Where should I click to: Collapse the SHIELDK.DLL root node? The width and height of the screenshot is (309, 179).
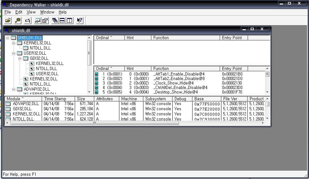(x=7, y=38)
